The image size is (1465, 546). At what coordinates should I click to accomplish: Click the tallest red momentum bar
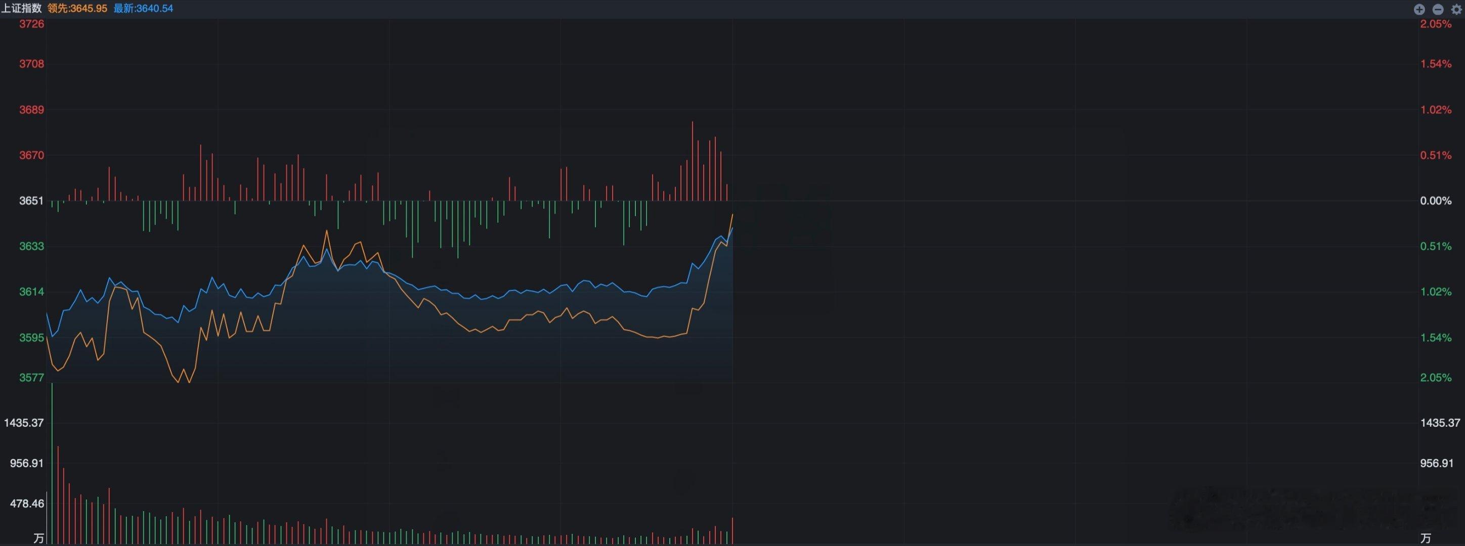pyautogui.click(x=692, y=161)
